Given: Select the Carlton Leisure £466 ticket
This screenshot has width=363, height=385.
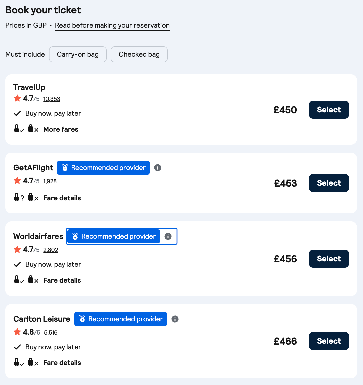Looking at the screenshot, I should point(329,341).
